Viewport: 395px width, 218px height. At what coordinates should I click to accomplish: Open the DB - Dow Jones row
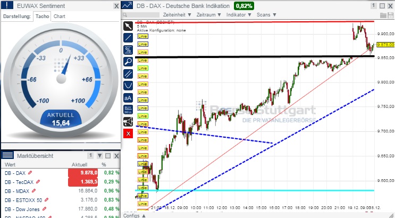point(61,209)
